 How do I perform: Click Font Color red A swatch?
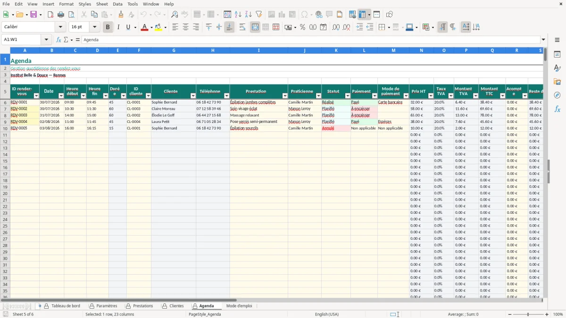[x=144, y=27]
